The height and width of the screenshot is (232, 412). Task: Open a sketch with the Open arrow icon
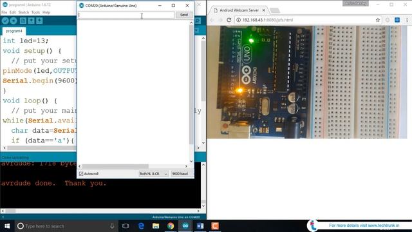[x=32, y=21]
